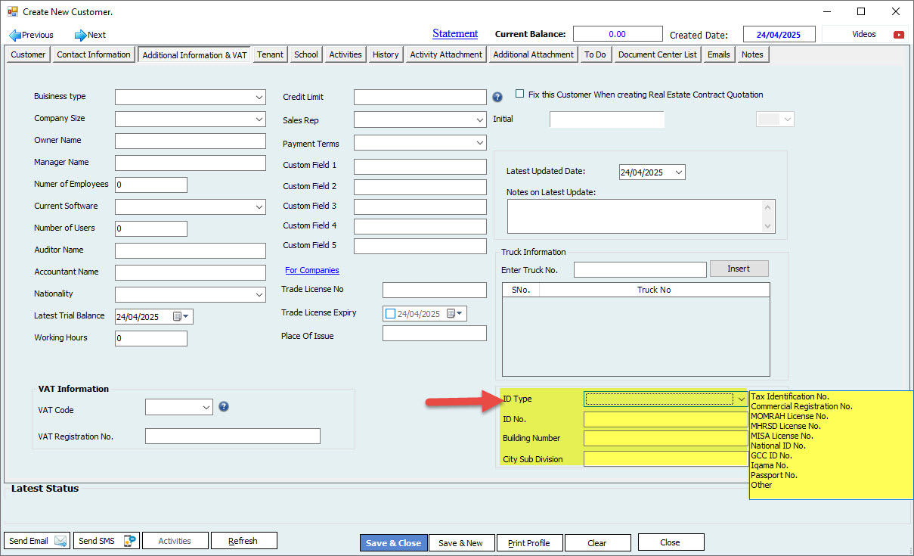Expand the Buisiness type dropdown

(x=259, y=98)
